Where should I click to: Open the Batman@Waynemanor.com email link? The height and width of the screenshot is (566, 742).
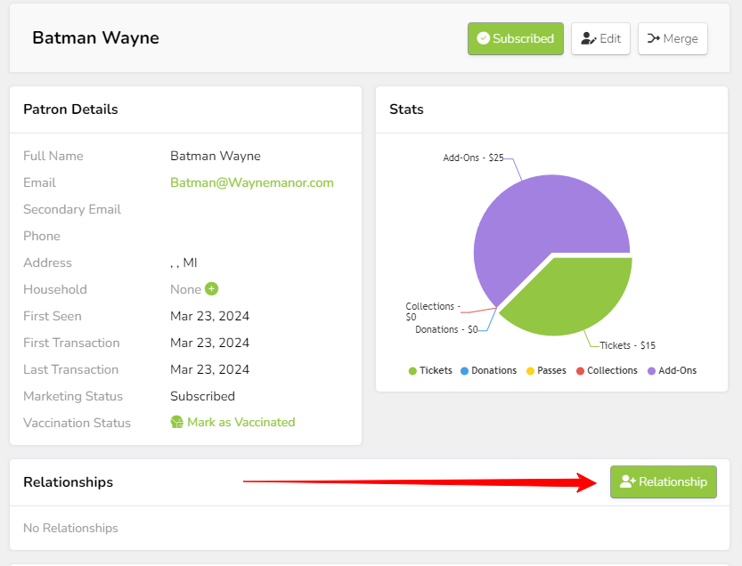(251, 182)
